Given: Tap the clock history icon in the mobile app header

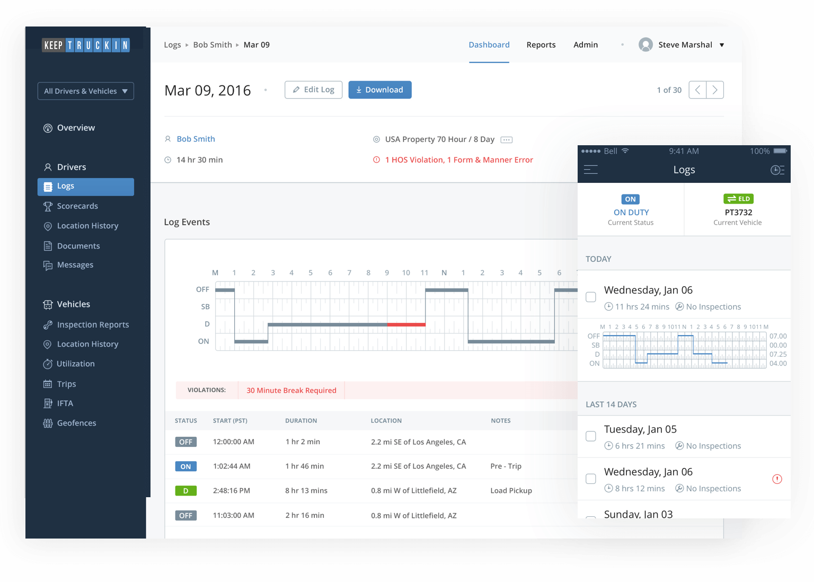Looking at the screenshot, I should click(777, 170).
